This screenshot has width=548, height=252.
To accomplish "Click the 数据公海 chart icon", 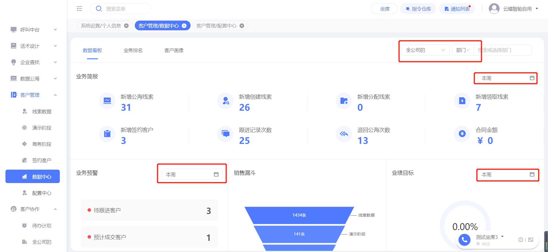I will [x=13, y=78].
